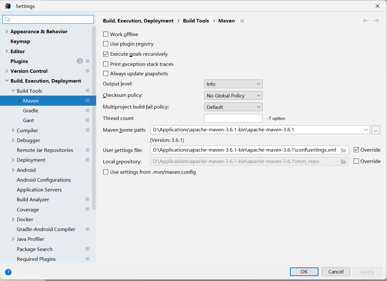Click the project settings icon on the Gant row
This screenshot has height=281, width=387.
[x=88, y=120]
